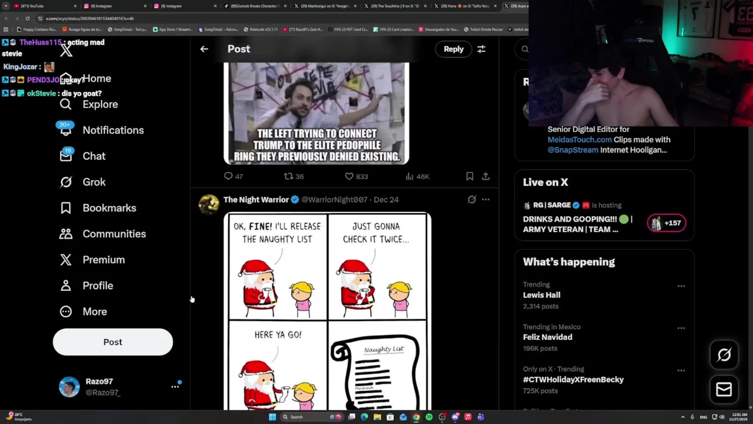Click the X logo in the sidebar
The image size is (753, 424).
tap(66, 51)
